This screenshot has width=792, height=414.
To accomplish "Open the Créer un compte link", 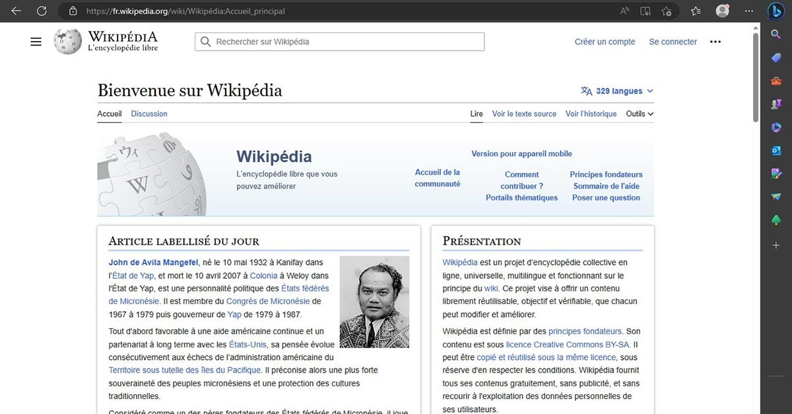I will (x=604, y=41).
